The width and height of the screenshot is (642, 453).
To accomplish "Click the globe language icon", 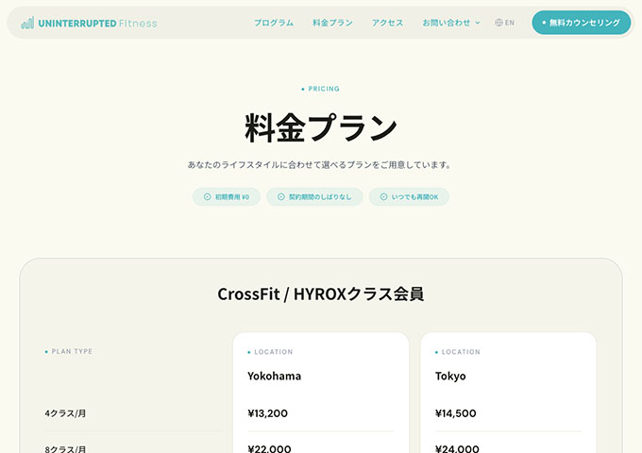I will pos(498,23).
